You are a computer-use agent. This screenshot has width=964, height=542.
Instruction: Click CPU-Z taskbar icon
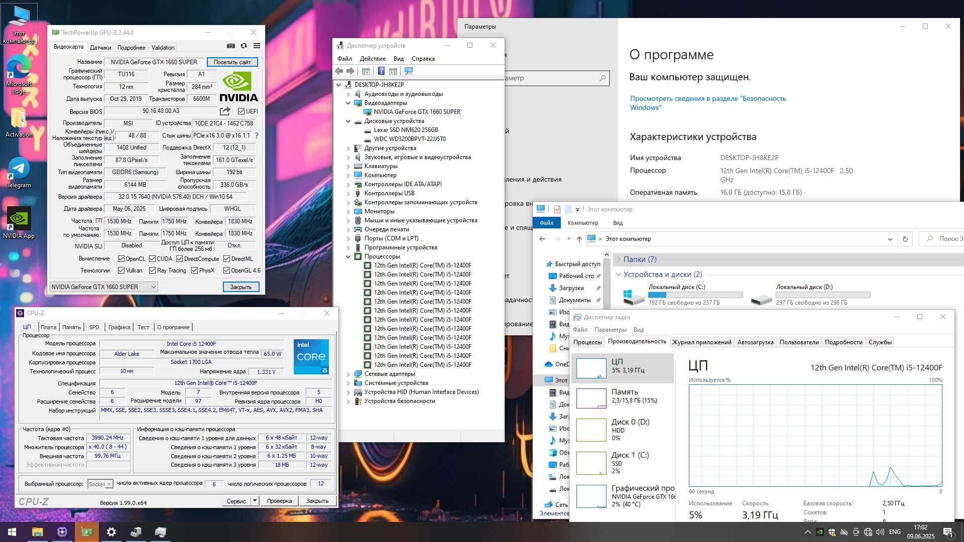pos(62,532)
